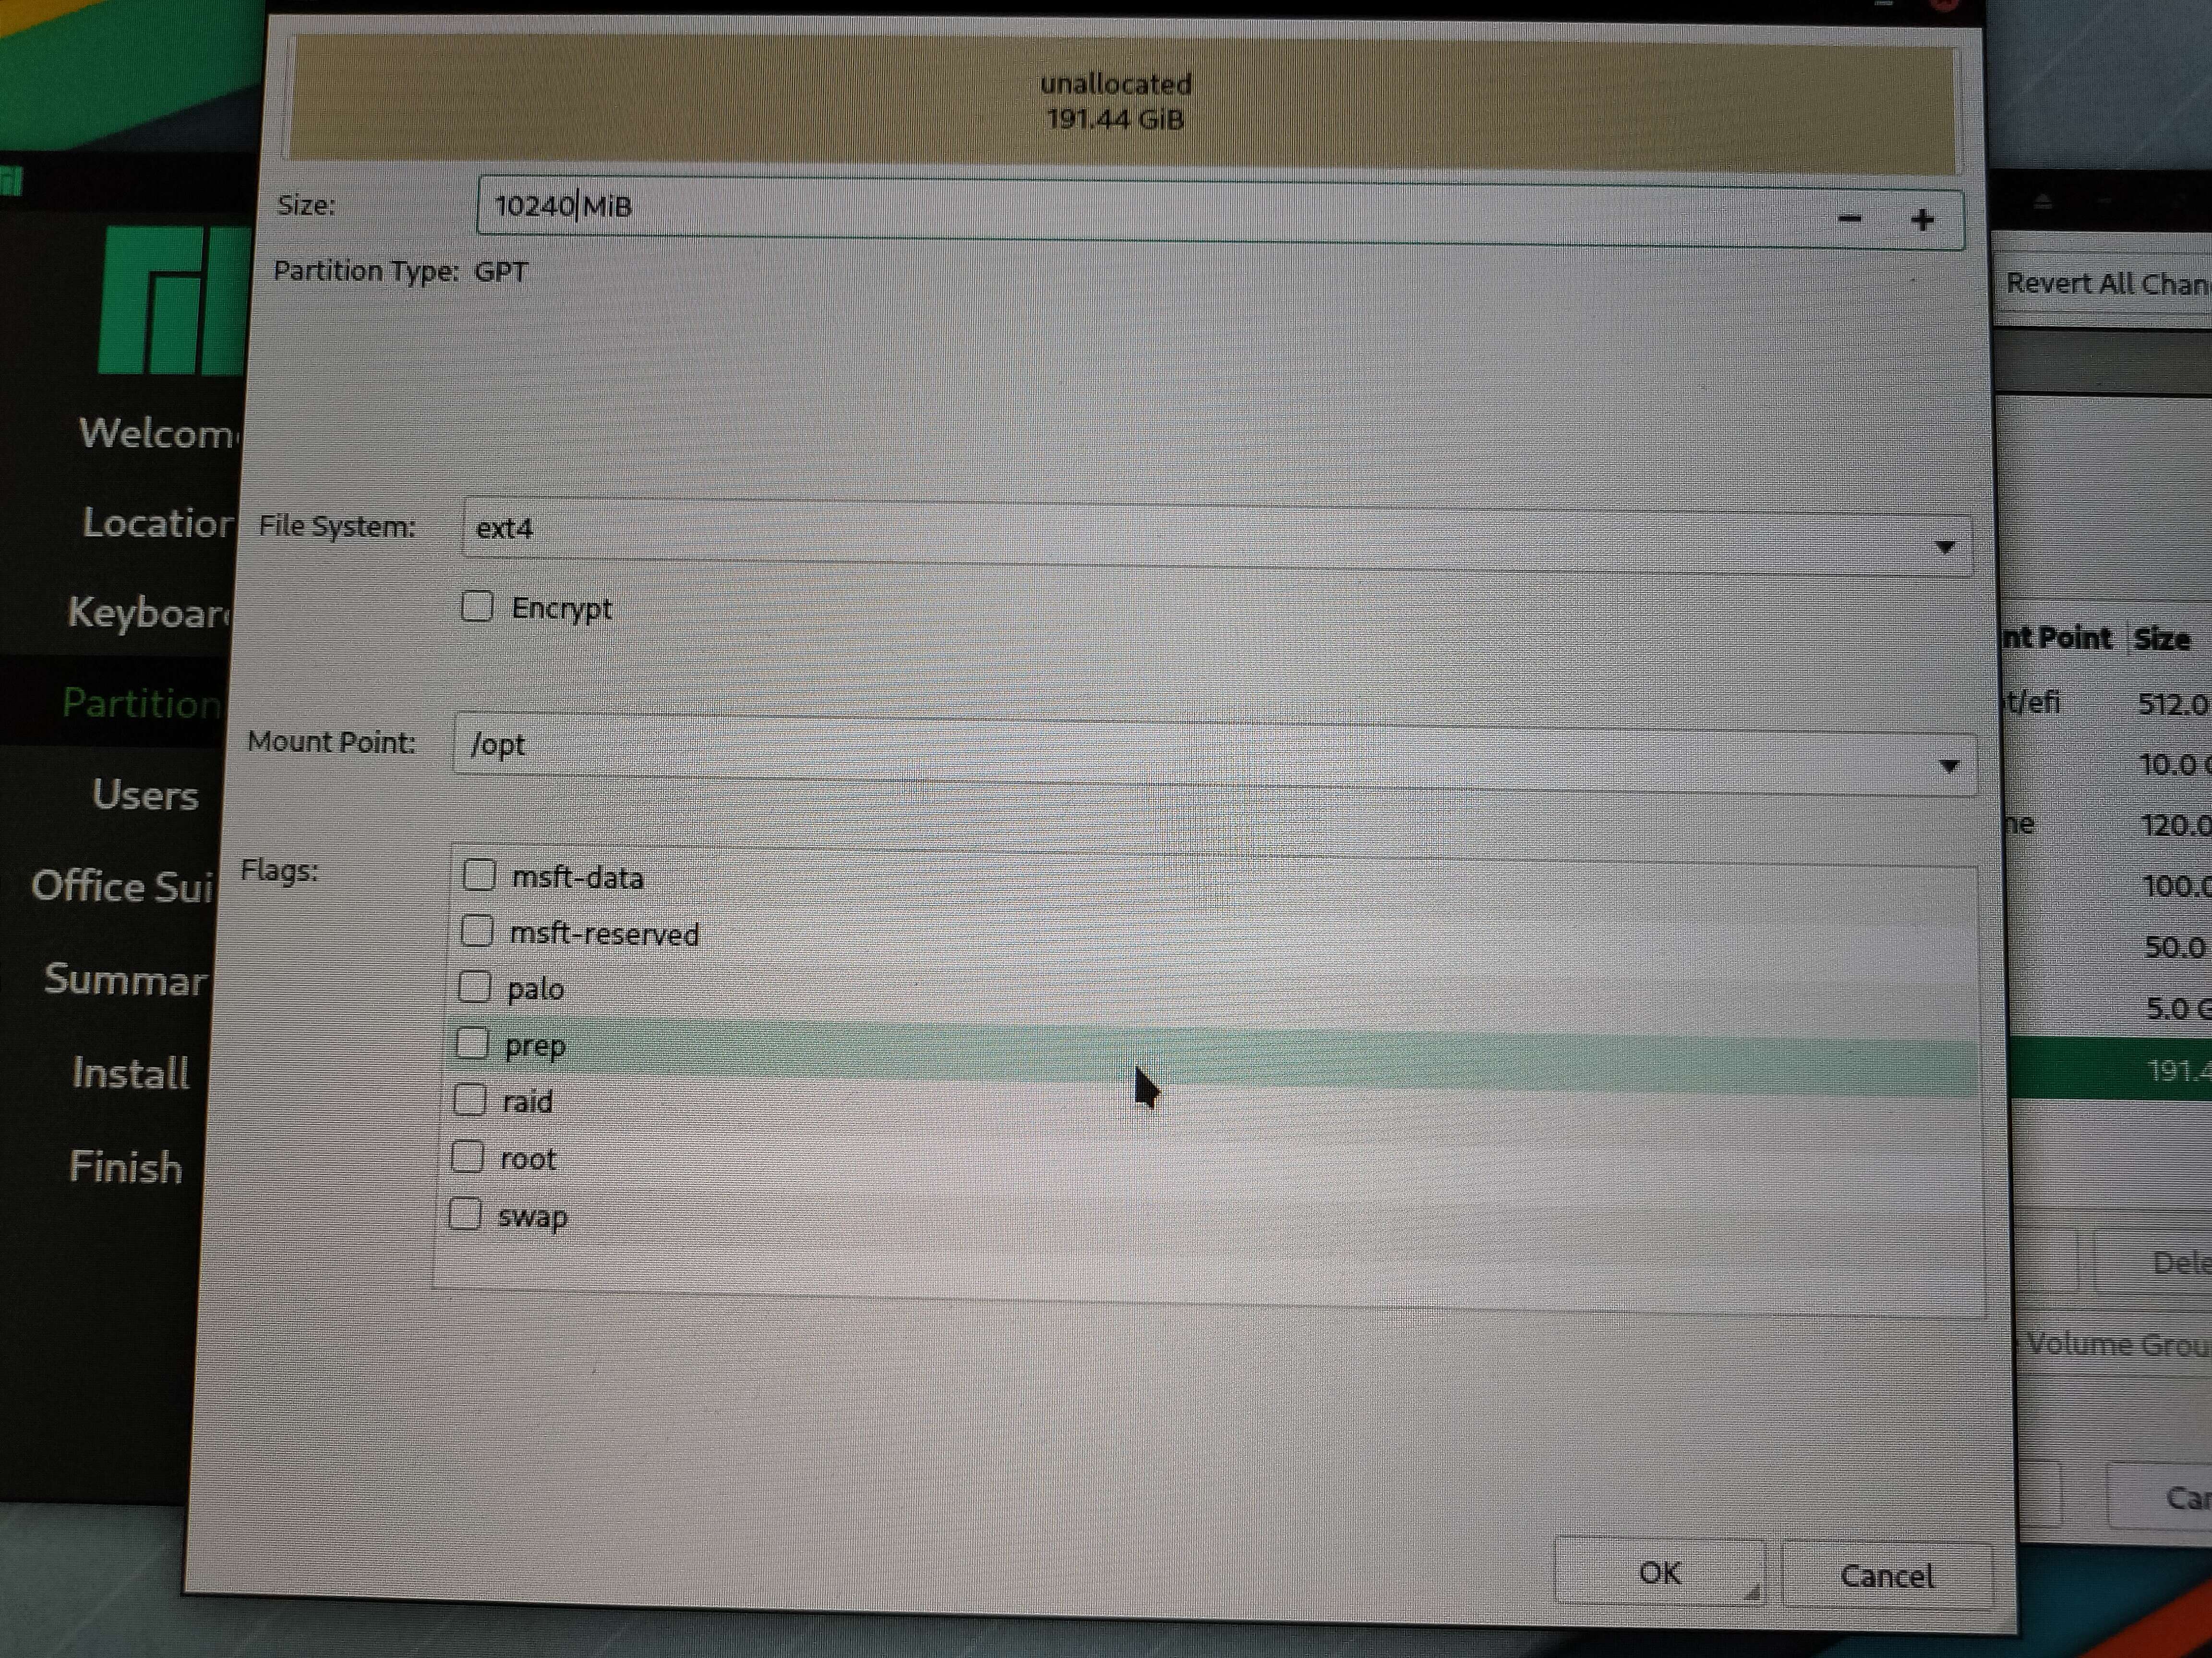Check the root flag
The image size is (2212, 1658).
click(x=467, y=1156)
